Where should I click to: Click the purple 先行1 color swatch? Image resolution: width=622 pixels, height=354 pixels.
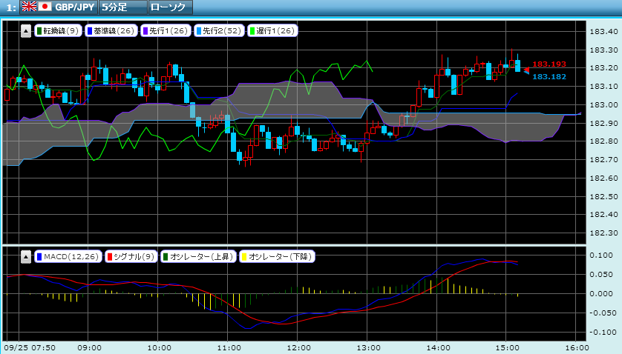tap(145, 31)
